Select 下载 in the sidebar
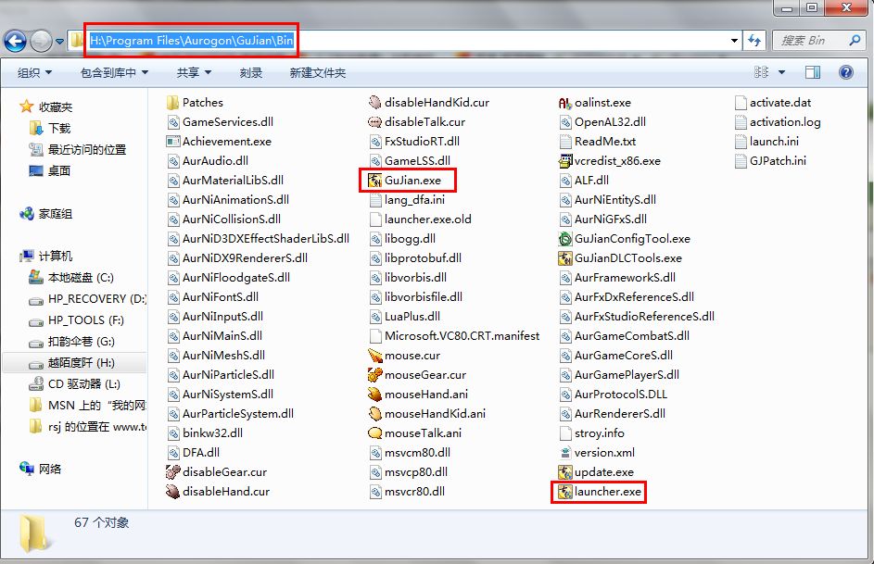This screenshot has width=874, height=564. tap(59, 128)
